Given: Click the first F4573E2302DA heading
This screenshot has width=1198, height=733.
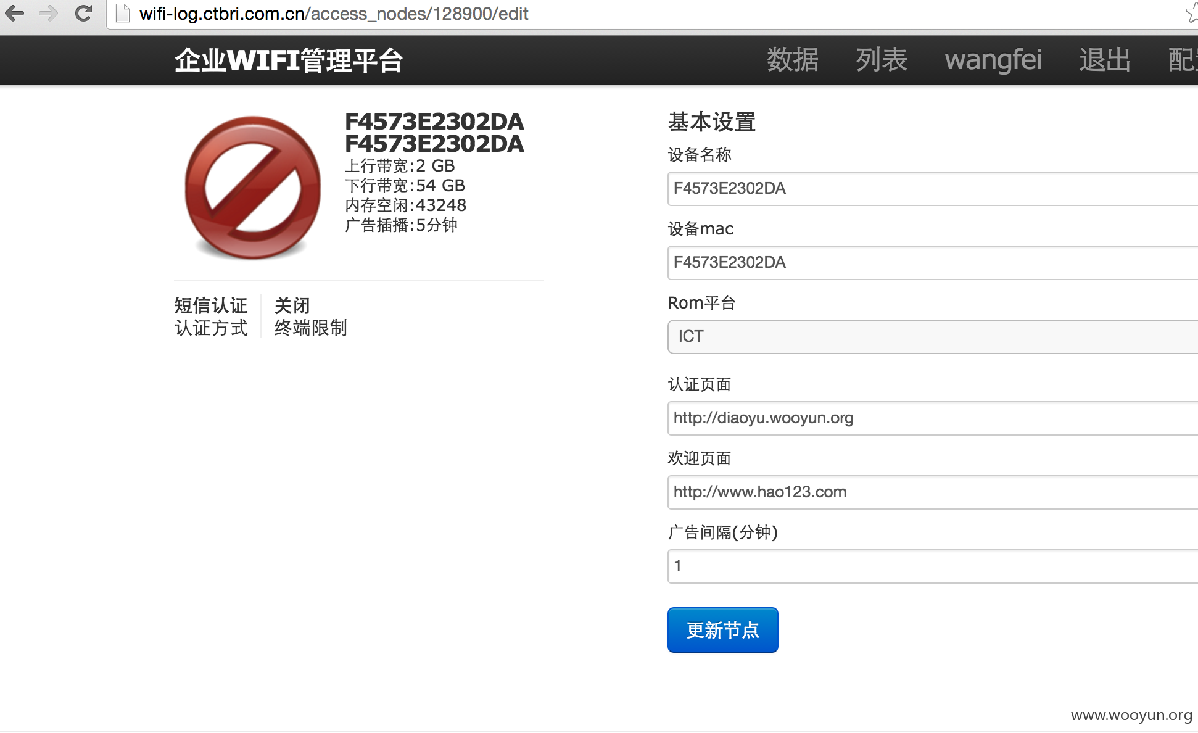Looking at the screenshot, I should pos(434,121).
